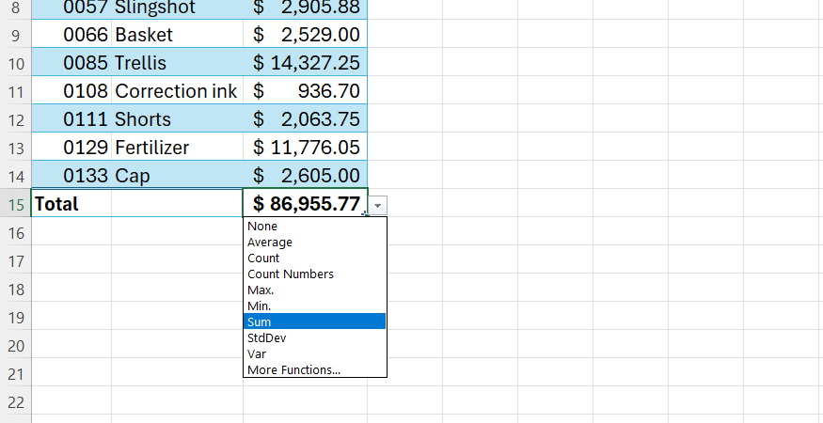The width and height of the screenshot is (823, 423).
Task: Click the 0108 ID cell
Action: click(71, 91)
